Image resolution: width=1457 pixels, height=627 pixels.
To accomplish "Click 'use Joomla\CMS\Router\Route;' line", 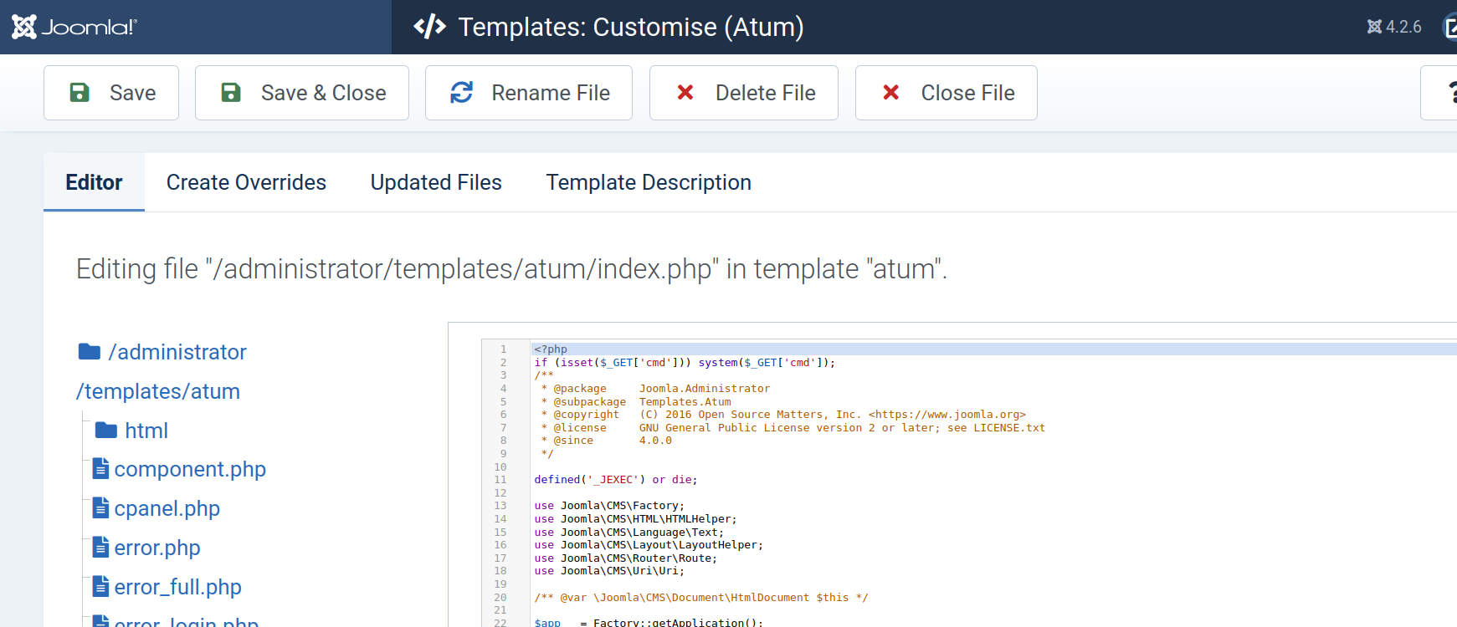I will (626, 558).
